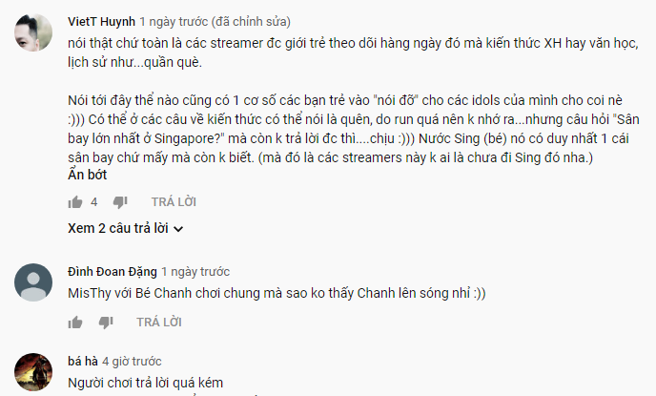Click the chevron next to 'Xem 2 câu trả lời'
656x396 pixels.
178,229
